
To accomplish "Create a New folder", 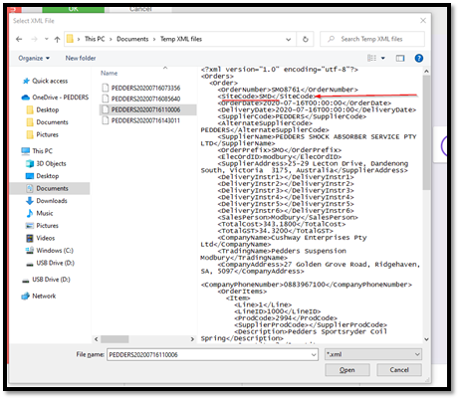I will (x=81, y=58).
